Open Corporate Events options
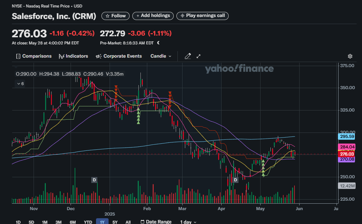The image size is (362, 224). (119, 56)
